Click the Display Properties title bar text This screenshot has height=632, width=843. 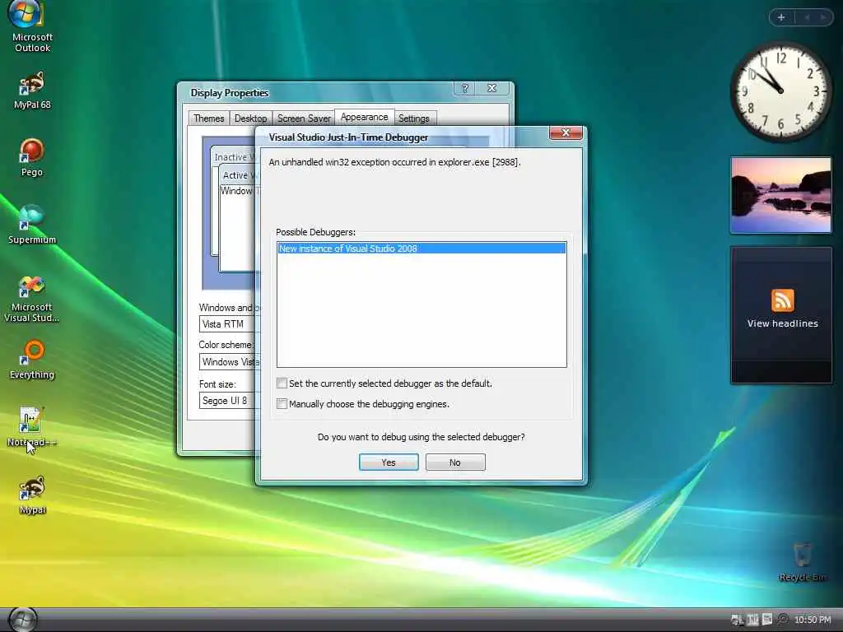(x=230, y=93)
